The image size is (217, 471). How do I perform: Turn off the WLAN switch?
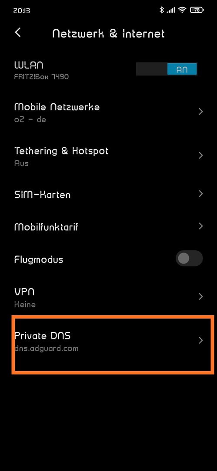coord(167,69)
